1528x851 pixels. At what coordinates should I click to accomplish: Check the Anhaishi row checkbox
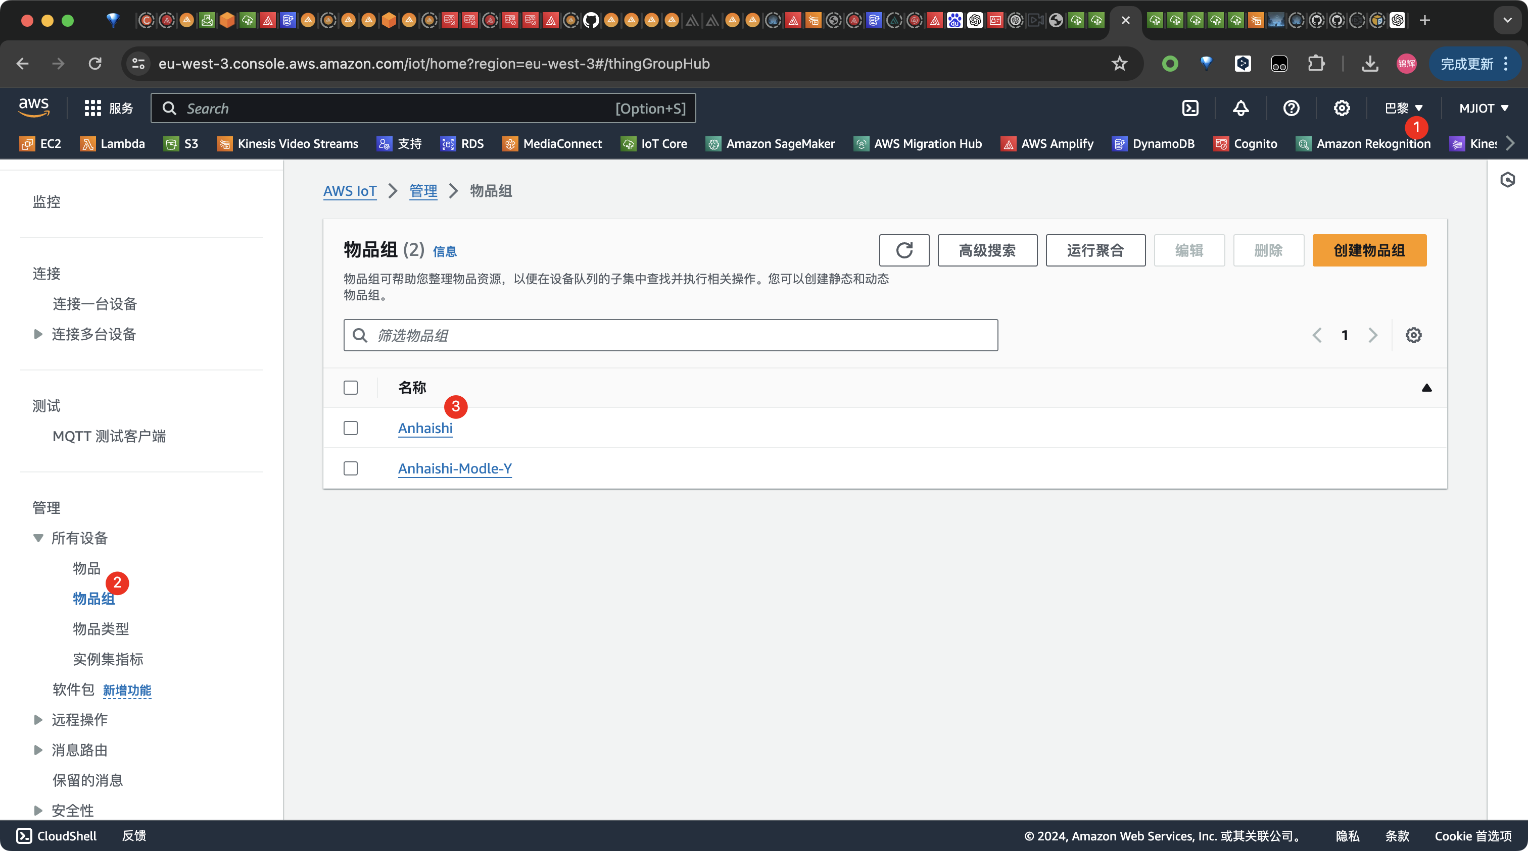coord(351,428)
